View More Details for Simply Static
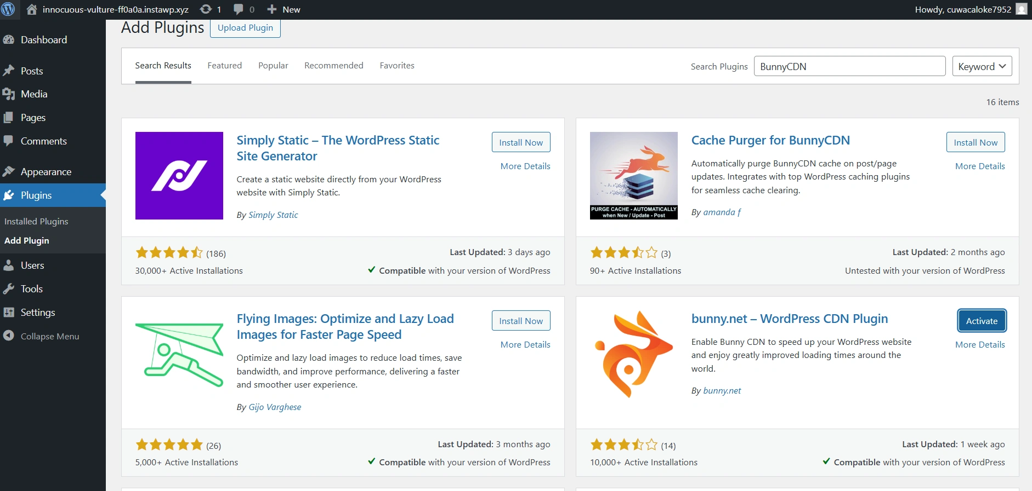This screenshot has width=1032, height=491. [x=525, y=166]
